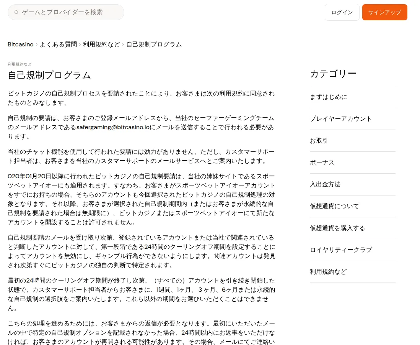Focus the game and provider search field
This screenshot has width=420, height=345.
pos(66,12)
